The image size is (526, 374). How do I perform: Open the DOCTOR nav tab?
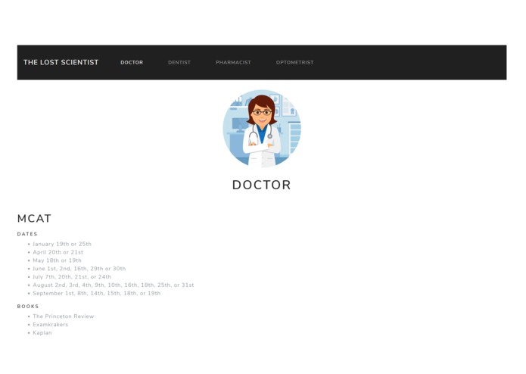132,62
